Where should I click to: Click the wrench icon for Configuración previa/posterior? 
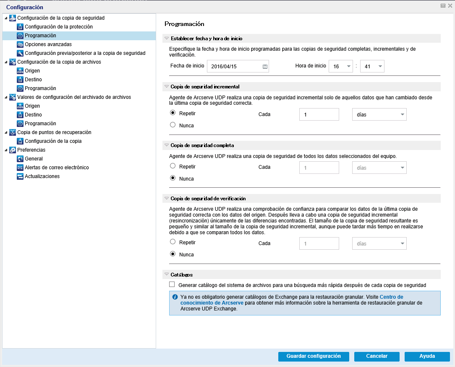click(20, 53)
